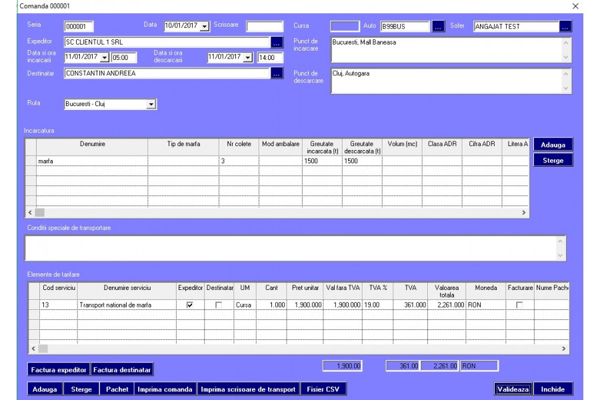Screen dimensions: 600x400
Task: Click the Sofer field ANGAJAT TEST
Action: click(516, 27)
